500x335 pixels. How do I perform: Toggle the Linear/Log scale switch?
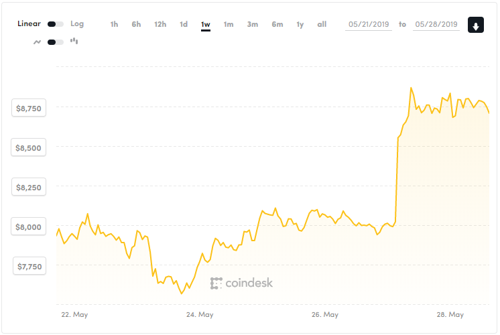[56, 24]
